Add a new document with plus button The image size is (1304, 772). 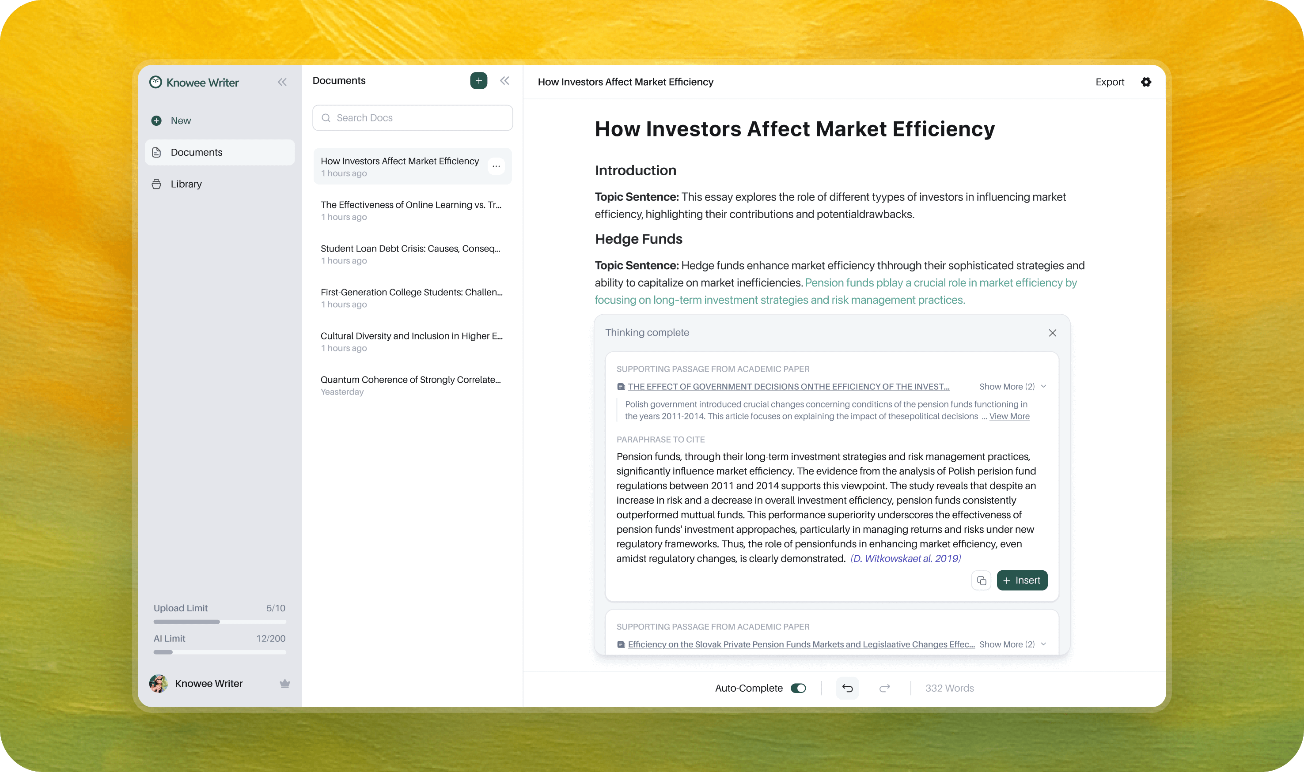(478, 81)
